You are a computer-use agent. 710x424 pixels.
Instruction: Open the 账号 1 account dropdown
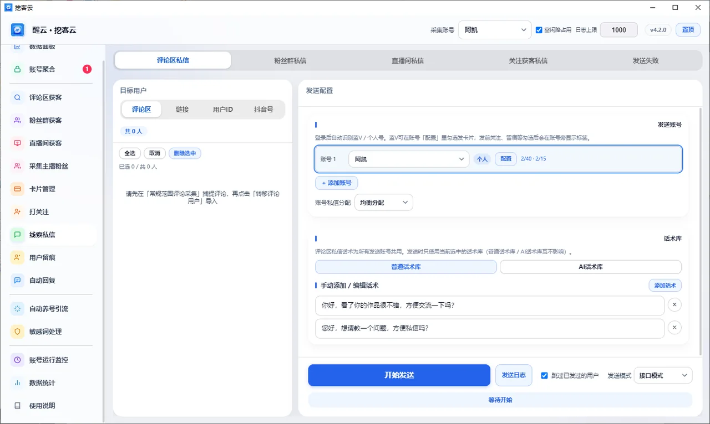[409, 159]
